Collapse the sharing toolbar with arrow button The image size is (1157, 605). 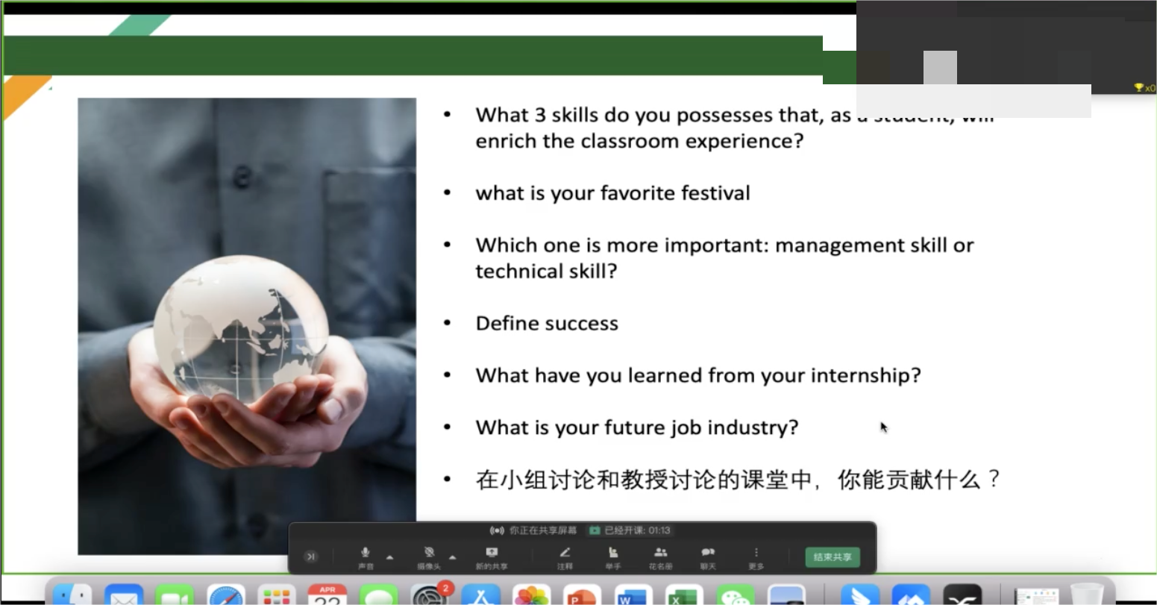311,557
